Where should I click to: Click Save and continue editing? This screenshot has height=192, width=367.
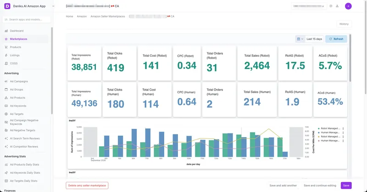pos(320,186)
